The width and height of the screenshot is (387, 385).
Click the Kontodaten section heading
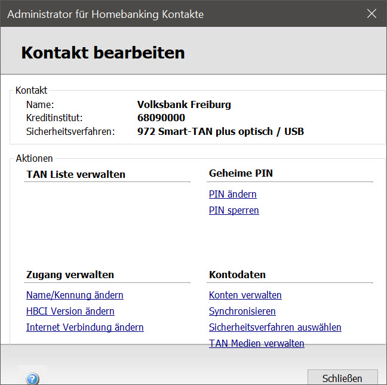click(x=237, y=275)
